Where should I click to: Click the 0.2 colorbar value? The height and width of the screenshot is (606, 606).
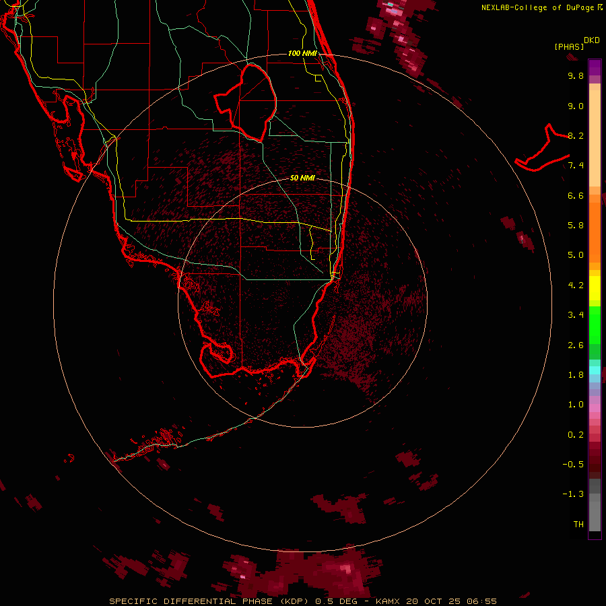coord(576,435)
